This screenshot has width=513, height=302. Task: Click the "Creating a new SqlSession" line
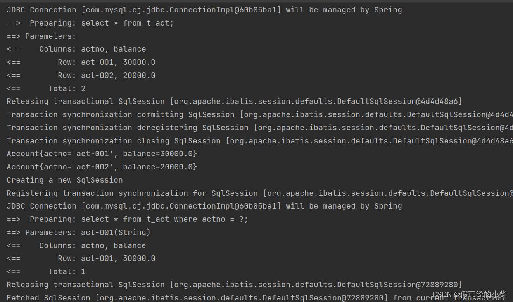(x=65, y=180)
